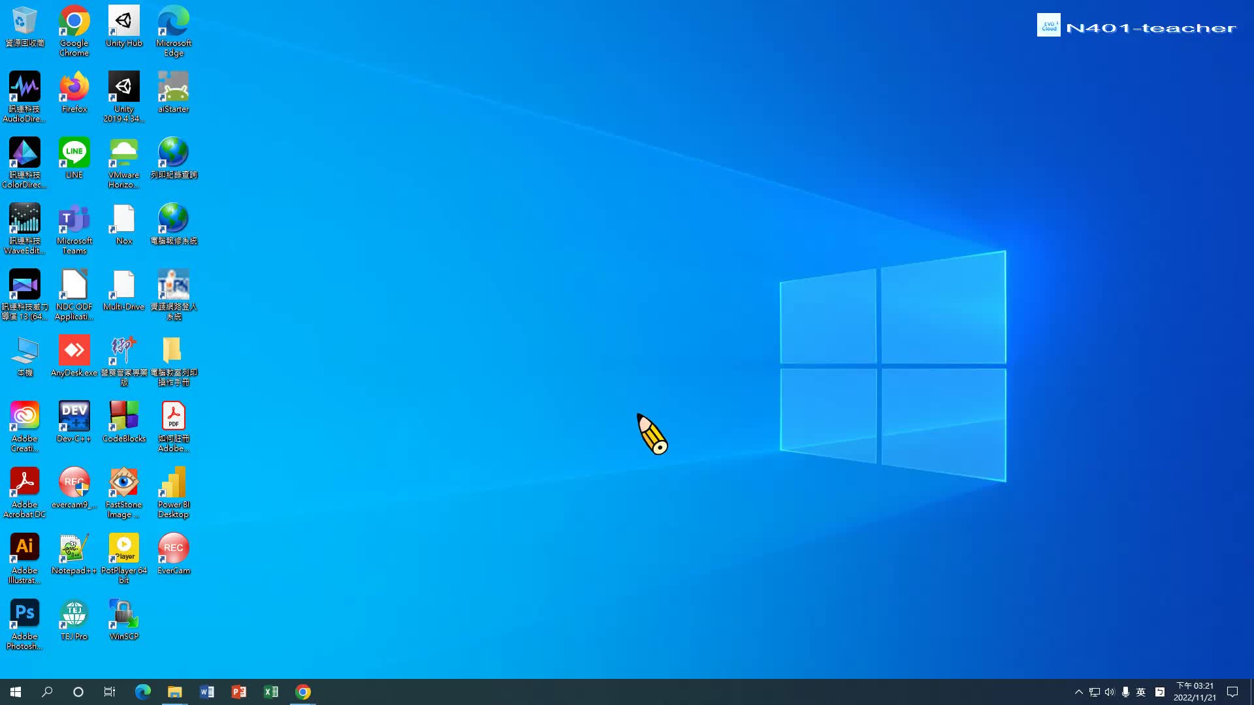Viewport: 1254px width, 705px height.
Task: Open Cortana circle on the taskbar
Action: click(x=78, y=692)
